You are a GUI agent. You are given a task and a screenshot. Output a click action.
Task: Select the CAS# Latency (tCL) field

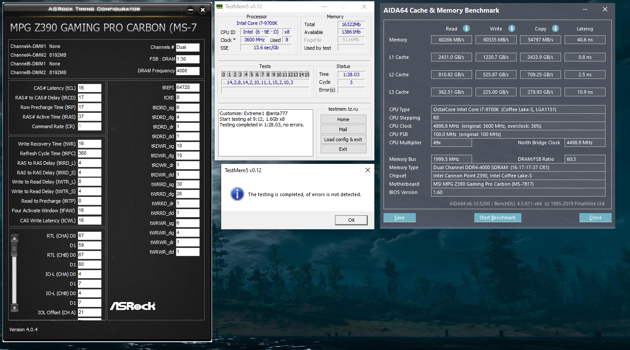coord(89,88)
